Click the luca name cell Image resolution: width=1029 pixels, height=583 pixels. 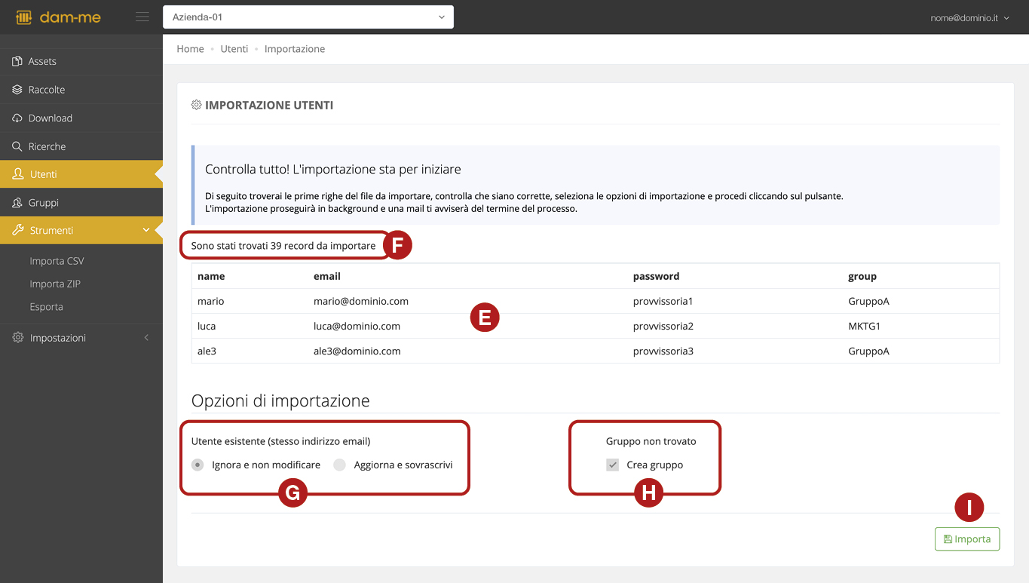click(207, 327)
